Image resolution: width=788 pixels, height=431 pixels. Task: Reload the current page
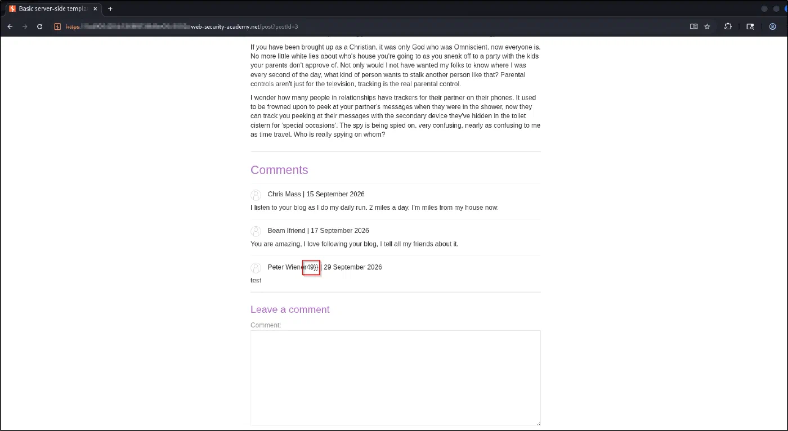coord(40,26)
